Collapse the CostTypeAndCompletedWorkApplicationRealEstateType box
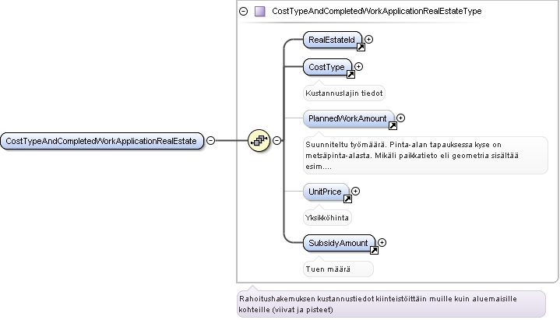Image resolution: width=560 pixels, height=320 pixels. click(244, 11)
